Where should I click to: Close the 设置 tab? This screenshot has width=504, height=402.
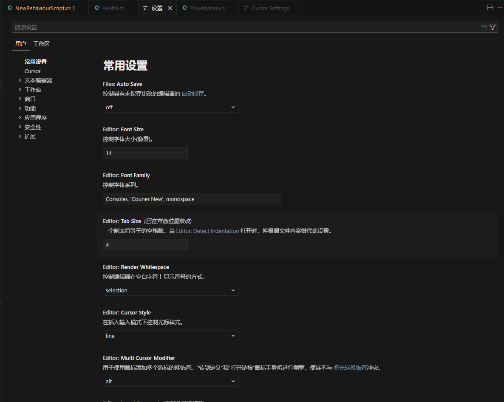[170, 8]
